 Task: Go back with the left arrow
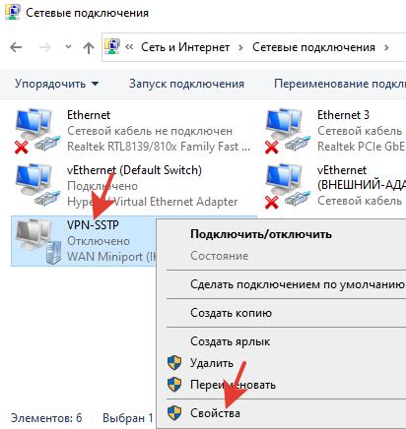16,47
